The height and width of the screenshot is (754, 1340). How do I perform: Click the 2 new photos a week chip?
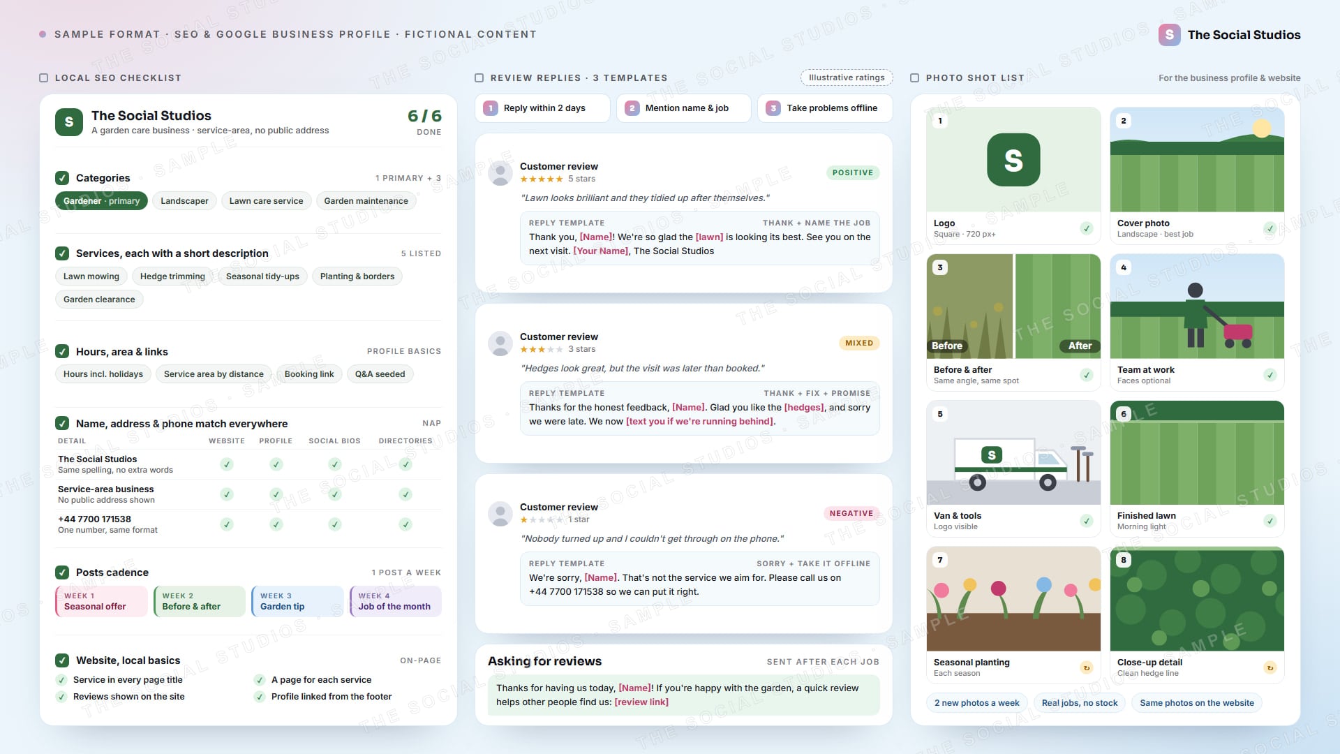977,703
